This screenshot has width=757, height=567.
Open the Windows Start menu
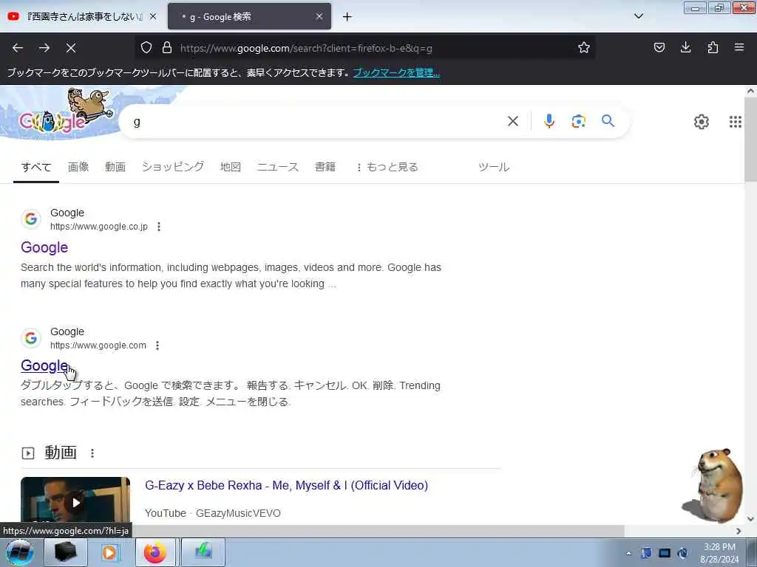pyautogui.click(x=19, y=552)
